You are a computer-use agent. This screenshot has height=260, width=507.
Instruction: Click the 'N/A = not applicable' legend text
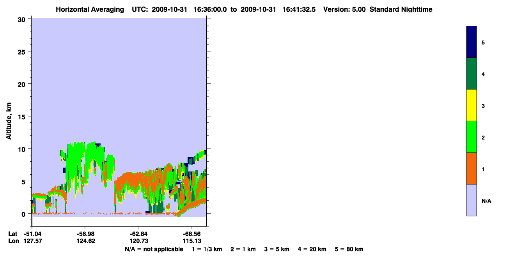(x=154, y=249)
